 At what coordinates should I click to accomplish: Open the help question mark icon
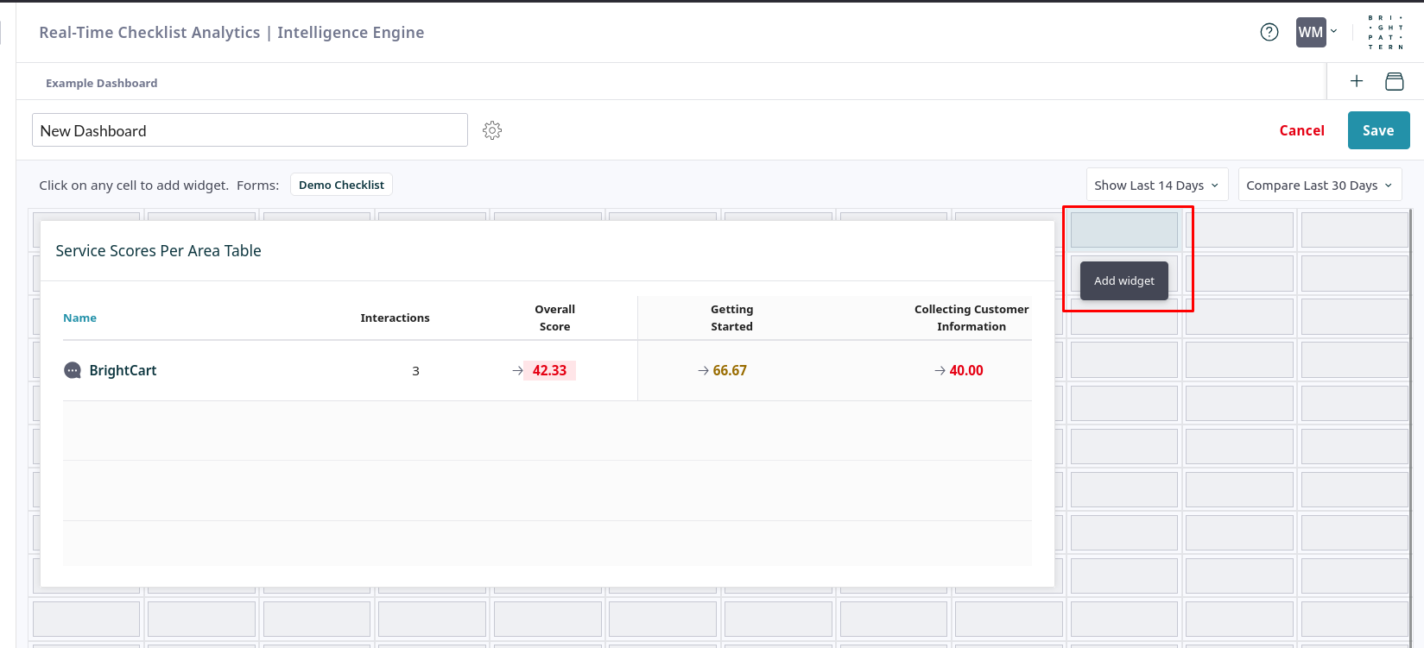[1269, 33]
